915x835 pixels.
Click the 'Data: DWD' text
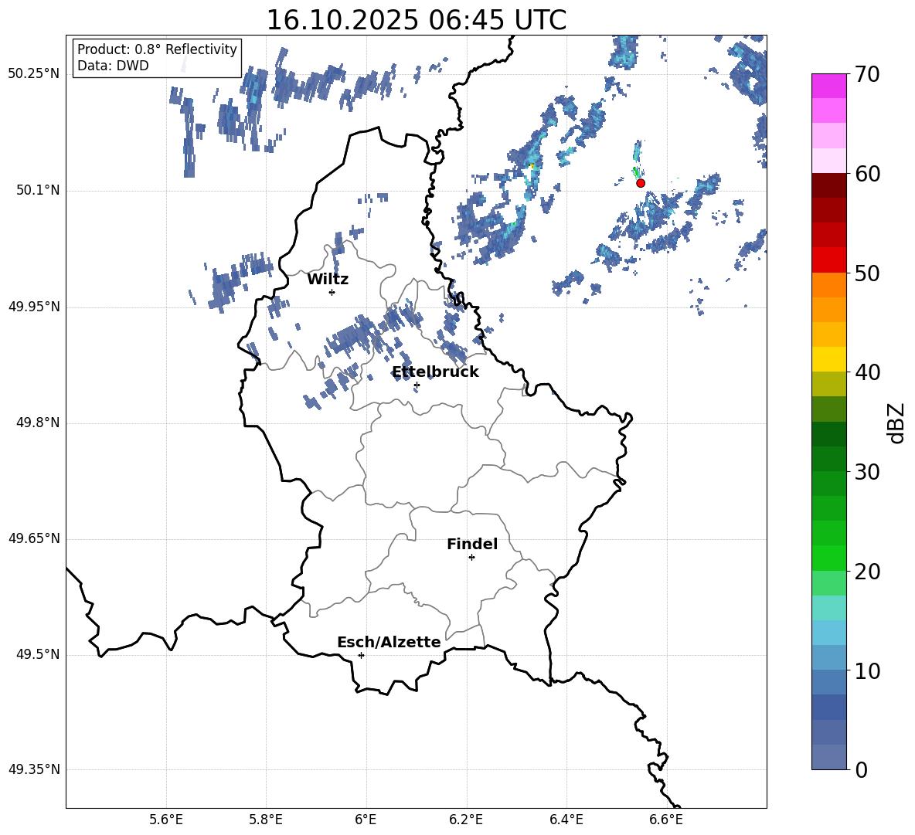[x=113, y=66]
